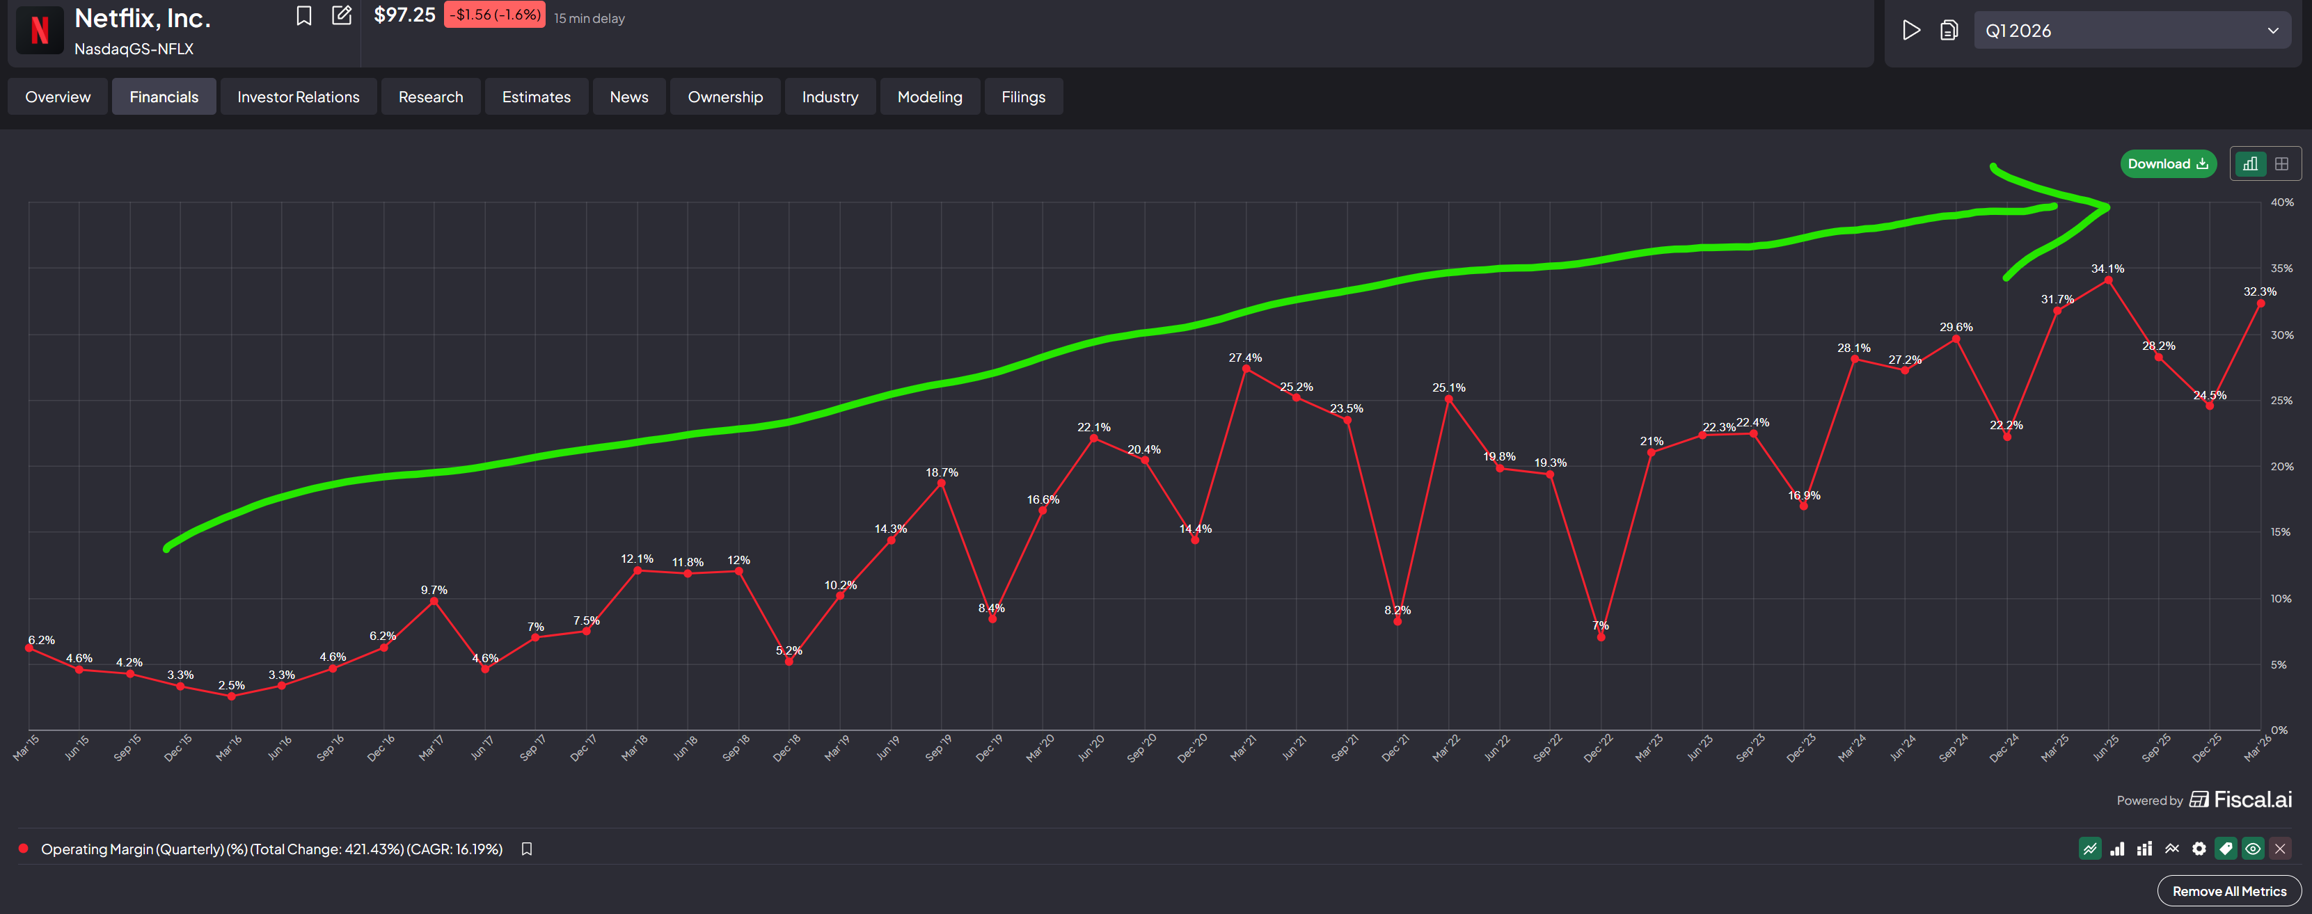Bookmark Netflix with the header bookmark icon
Screen dimensions: 2312x914
303,16
